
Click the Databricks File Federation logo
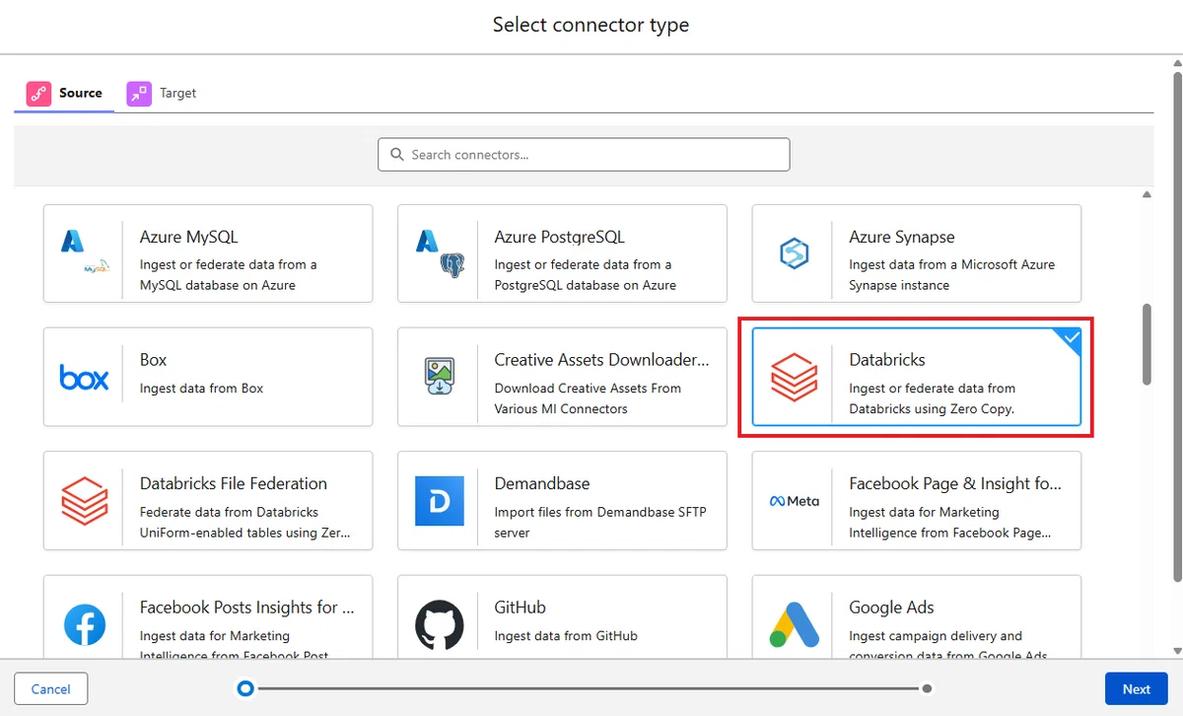[x=85, y=501]
